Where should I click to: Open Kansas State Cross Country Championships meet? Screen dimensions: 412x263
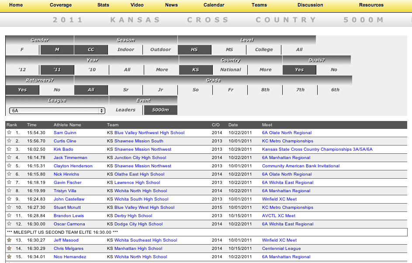(x=317, y=149)
